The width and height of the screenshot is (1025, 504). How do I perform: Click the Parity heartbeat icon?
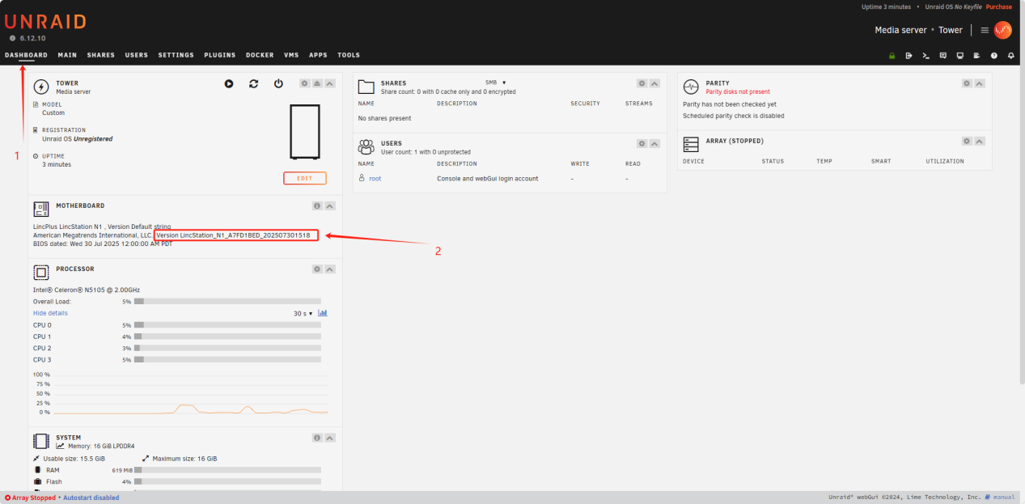point(691,87)
